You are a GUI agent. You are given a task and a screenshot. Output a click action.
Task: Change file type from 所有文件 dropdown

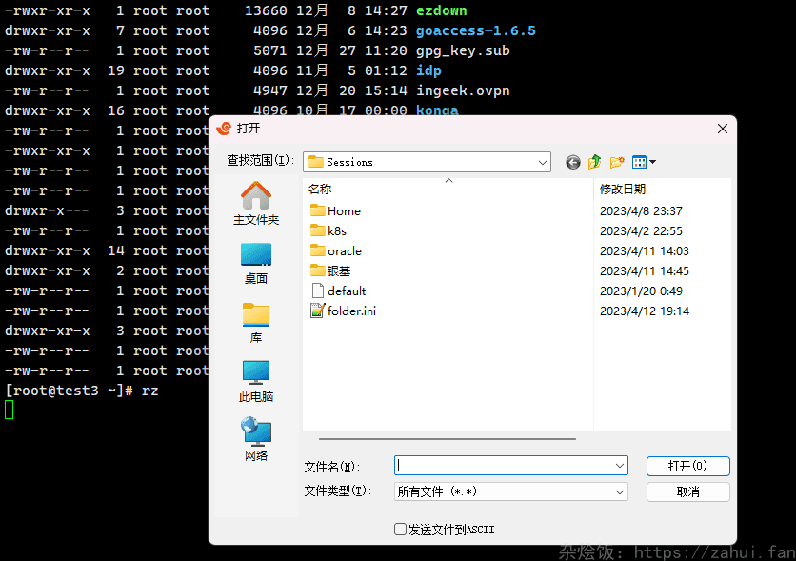[x=510, y=490]
